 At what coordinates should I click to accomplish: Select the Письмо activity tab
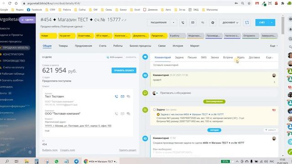[x=192, y=57]
